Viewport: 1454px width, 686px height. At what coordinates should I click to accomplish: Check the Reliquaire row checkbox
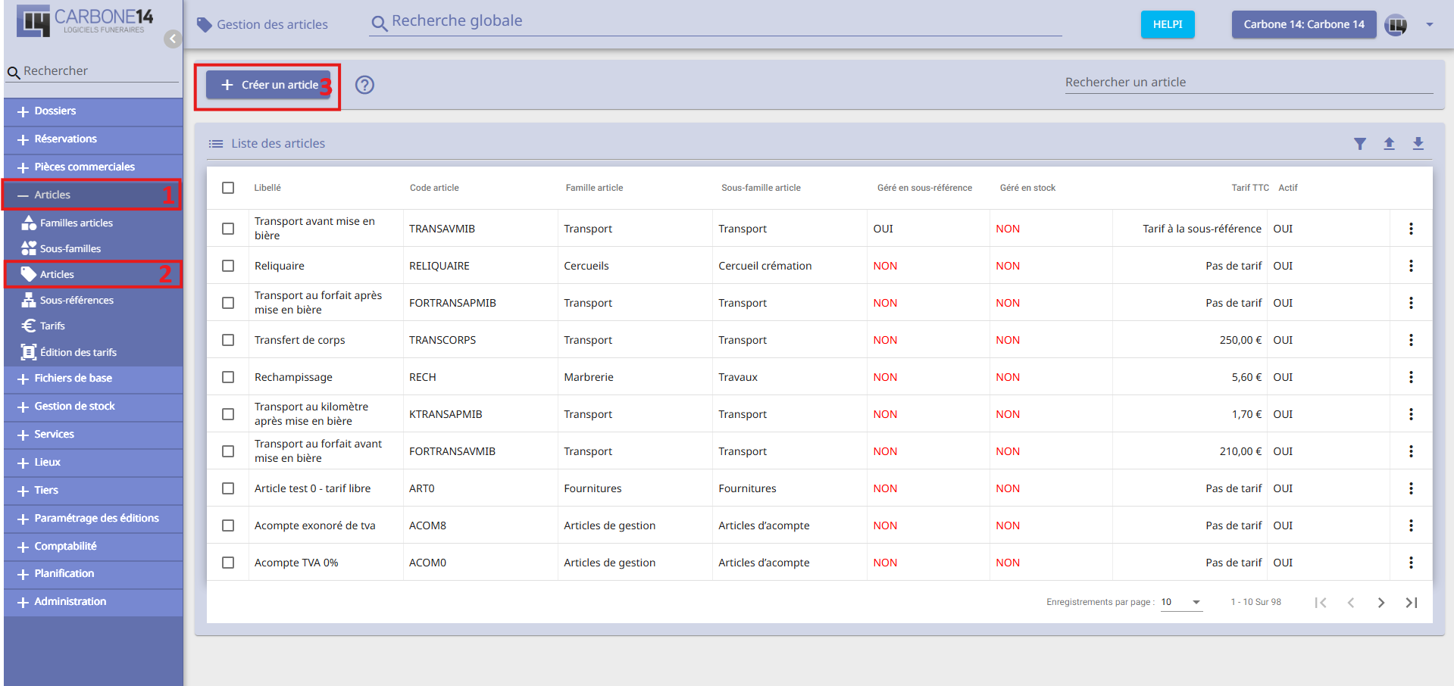point(228,266)
